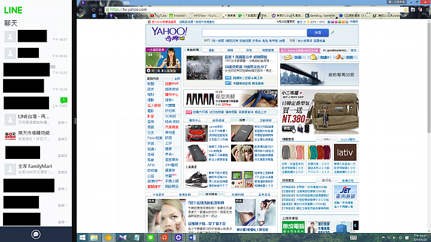This screenshot has width=431, height=242.
Task: Open the Battlelog bookmark
Action: pos(320,16)
